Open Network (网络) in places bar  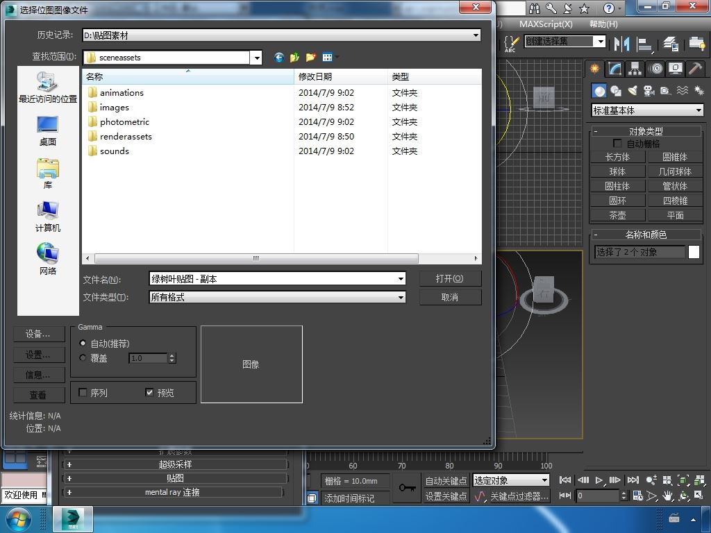pos(48,260)
